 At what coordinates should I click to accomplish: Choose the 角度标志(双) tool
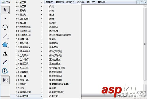point(62,76)
